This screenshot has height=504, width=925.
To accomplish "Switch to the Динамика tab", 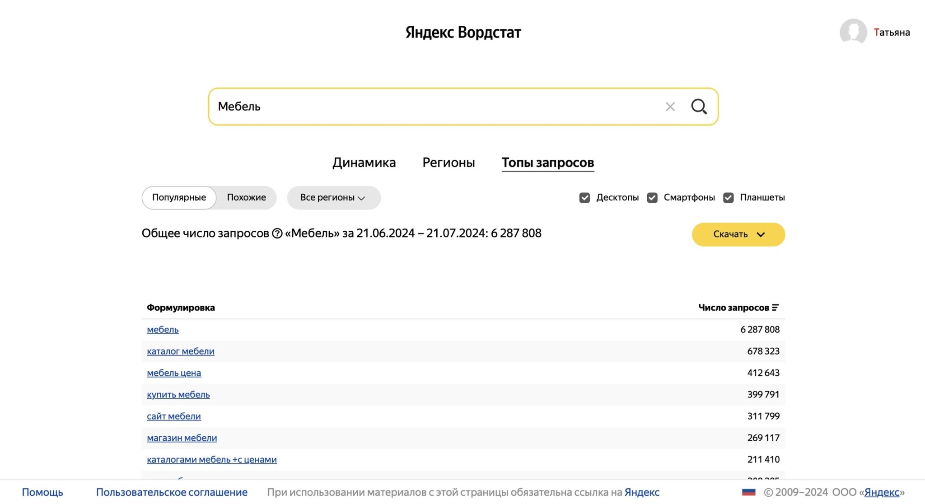I will (x=364, y=163).
